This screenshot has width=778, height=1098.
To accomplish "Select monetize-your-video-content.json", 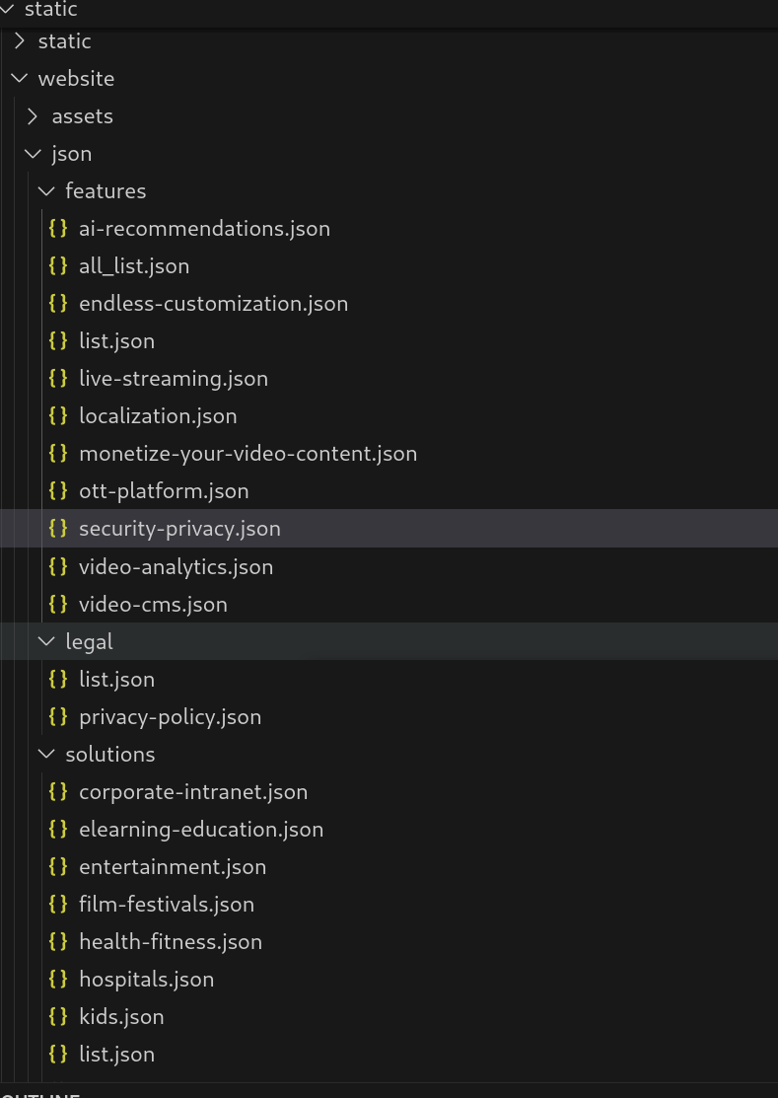I will [248, 453].
